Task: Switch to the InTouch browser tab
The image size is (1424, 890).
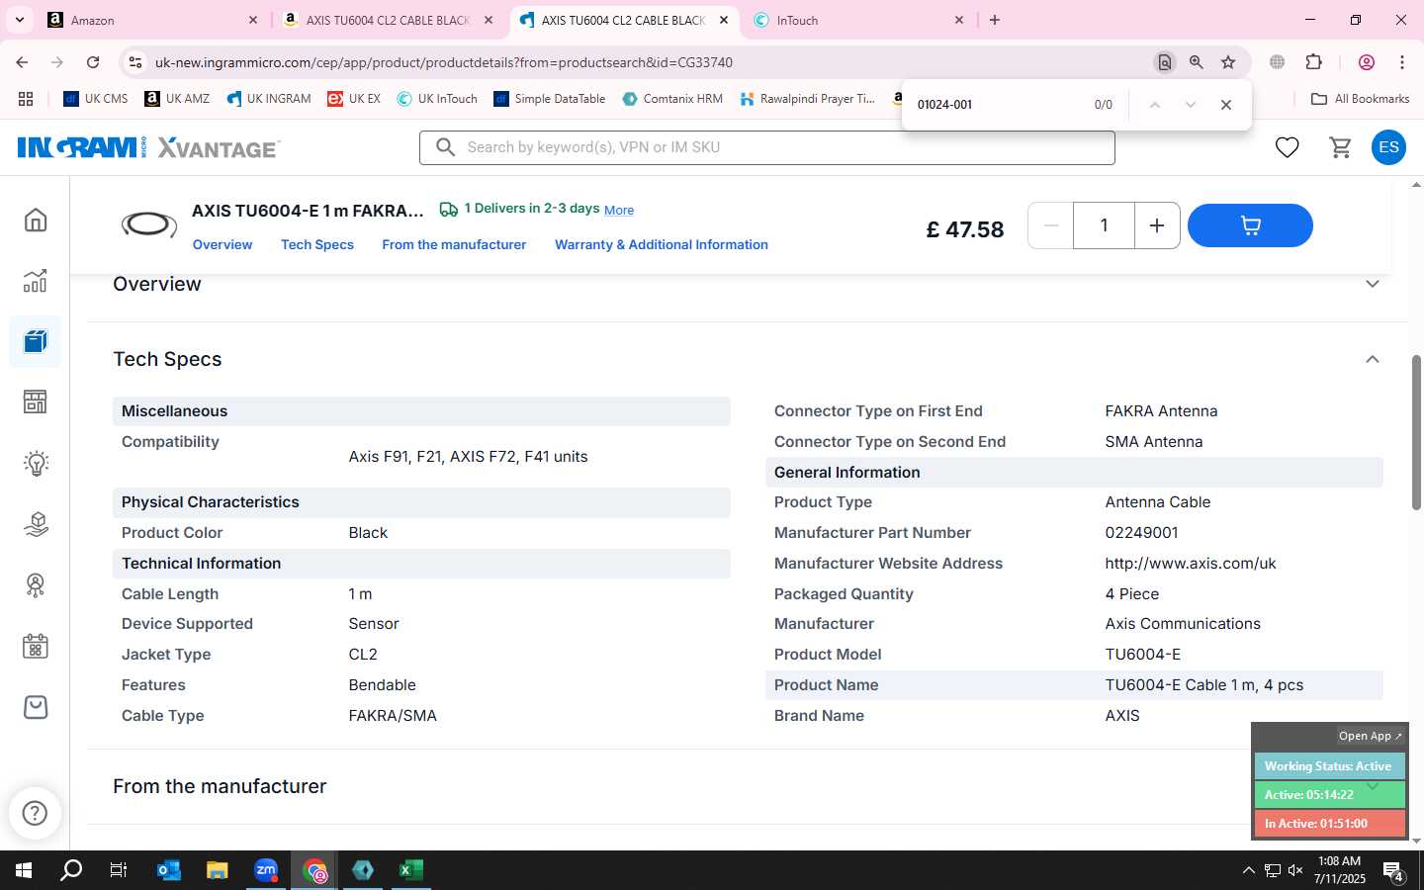Action: [x=860, y=20]
